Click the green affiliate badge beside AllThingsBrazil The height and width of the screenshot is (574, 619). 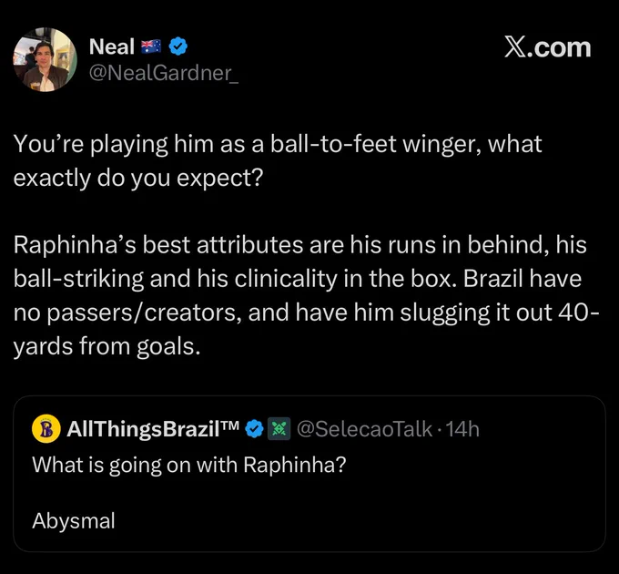pyautogui.click(x=279, y=428)
